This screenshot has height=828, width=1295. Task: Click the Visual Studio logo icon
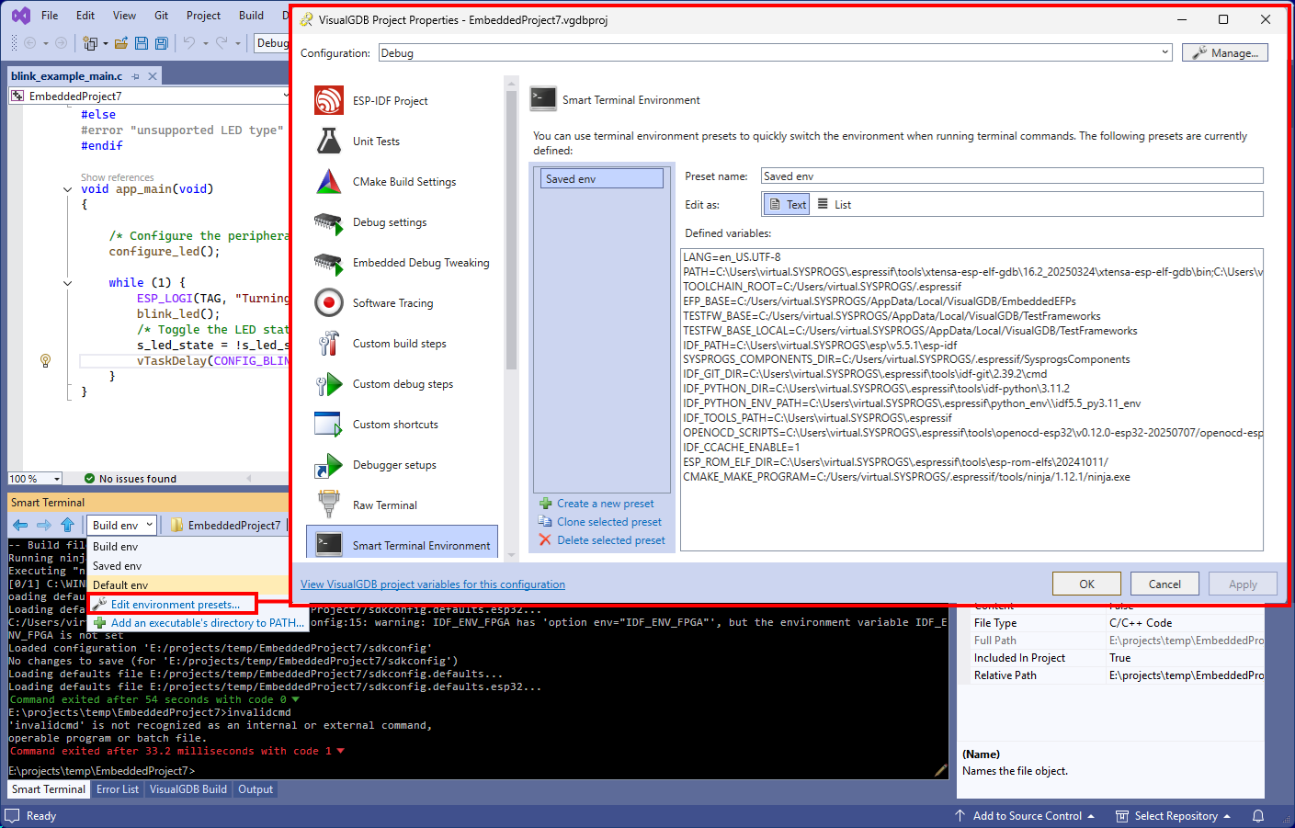(x=20, y=16)
